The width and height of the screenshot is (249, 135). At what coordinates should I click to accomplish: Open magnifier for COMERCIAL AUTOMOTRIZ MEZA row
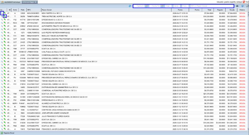2,90
